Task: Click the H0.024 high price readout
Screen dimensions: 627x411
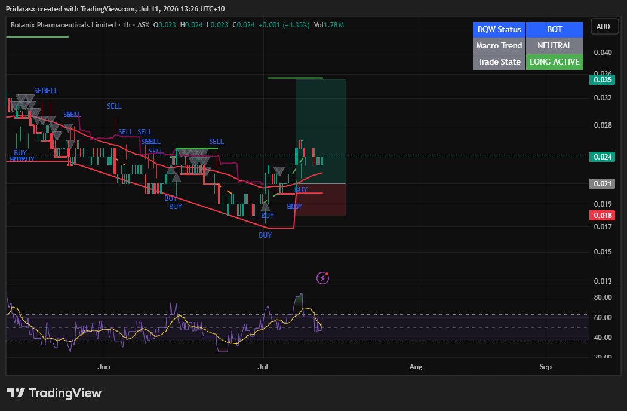Action: [191, 25]
